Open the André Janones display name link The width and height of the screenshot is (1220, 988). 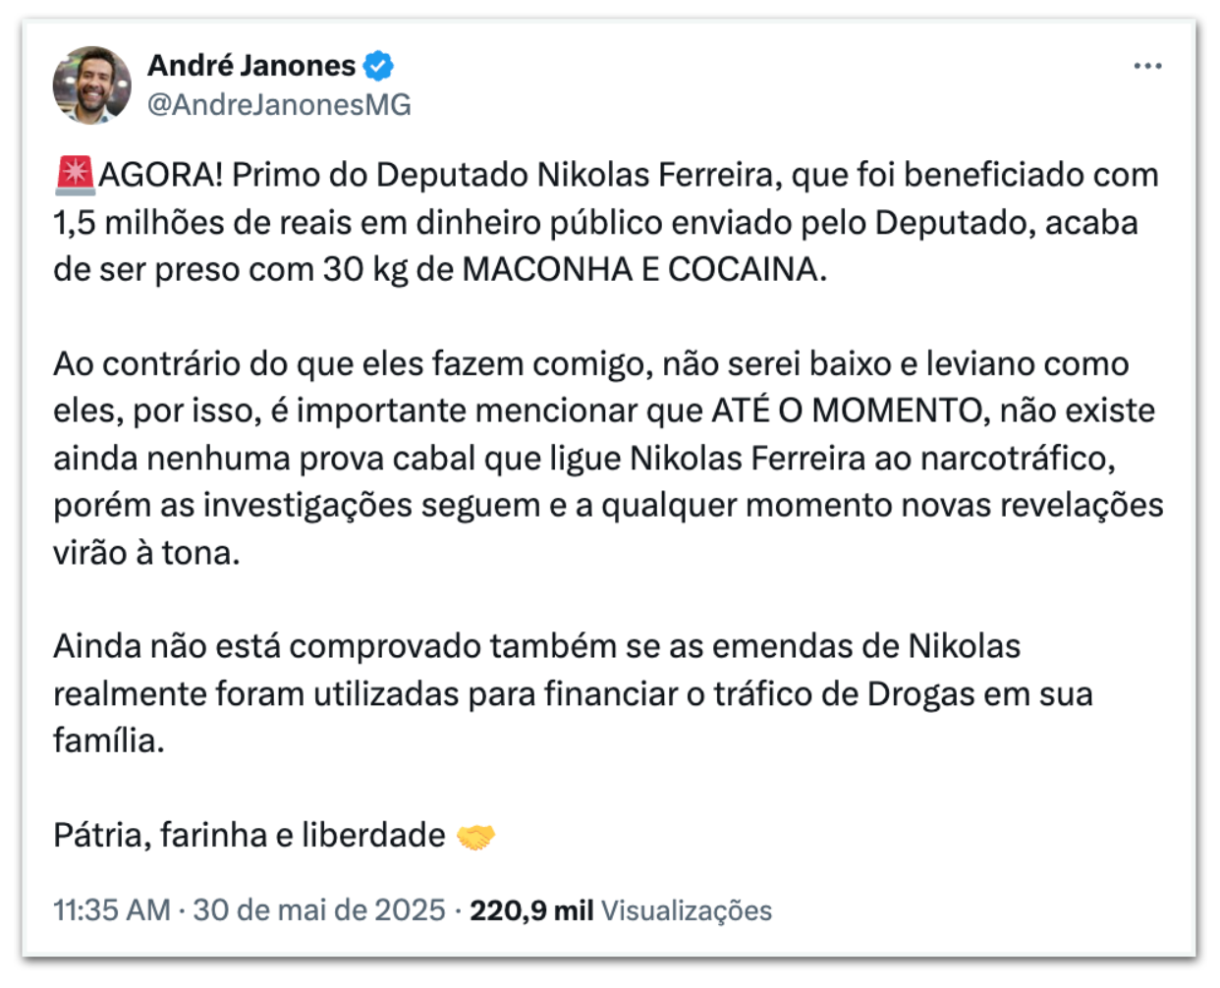[251, 66]
